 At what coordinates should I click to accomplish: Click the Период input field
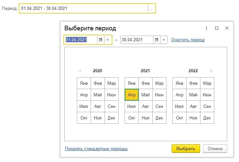click(x=83, y=9)
